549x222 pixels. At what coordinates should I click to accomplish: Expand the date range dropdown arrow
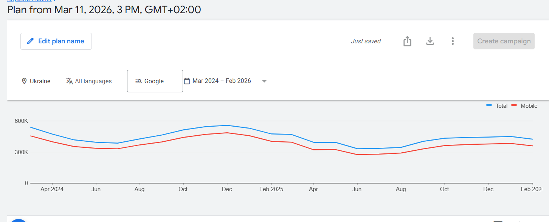pyautogui.click(x=264, y=81)
